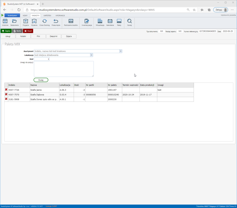This screenshot has width=237, height=208.
Task: Open new browser tab plus button
Action: pos(43,4)
